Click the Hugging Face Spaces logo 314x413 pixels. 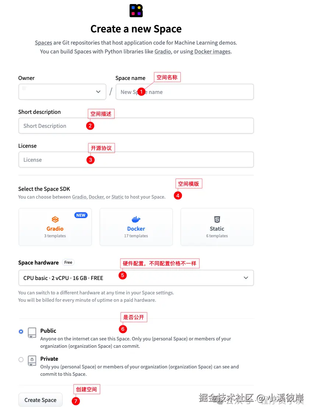point(136,10)
